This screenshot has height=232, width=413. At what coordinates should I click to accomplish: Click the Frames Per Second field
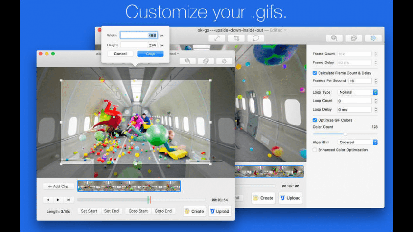click(360, 81)
